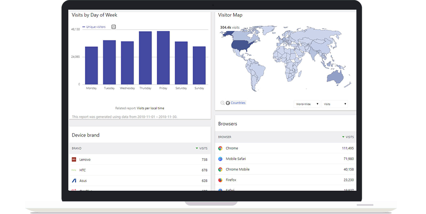Open the Visits metric dropdown on map

[334, 104]
